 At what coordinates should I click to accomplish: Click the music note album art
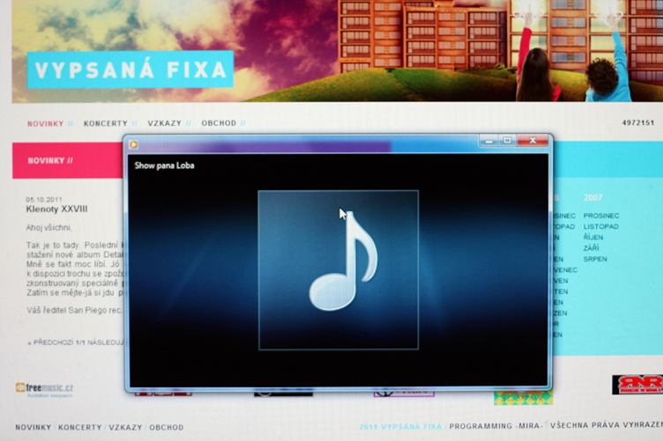click(338, 269)
